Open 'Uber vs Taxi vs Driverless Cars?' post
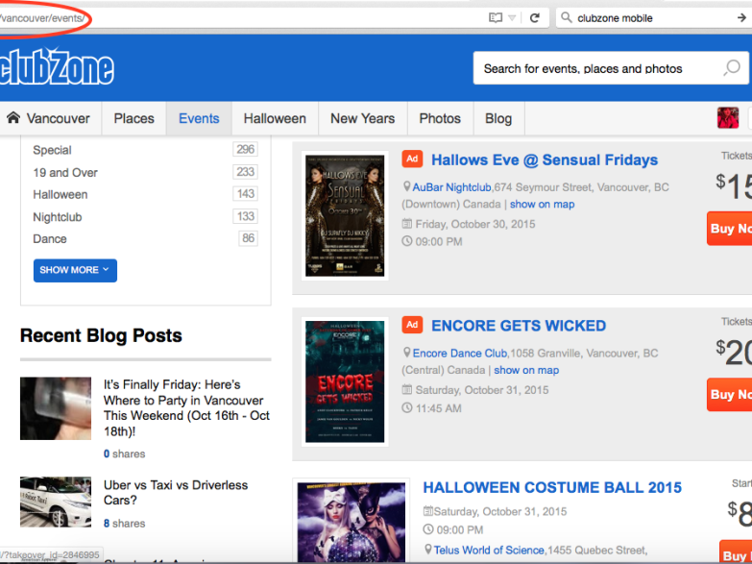This screenshot has width=752, height=564. pos(176,493)
